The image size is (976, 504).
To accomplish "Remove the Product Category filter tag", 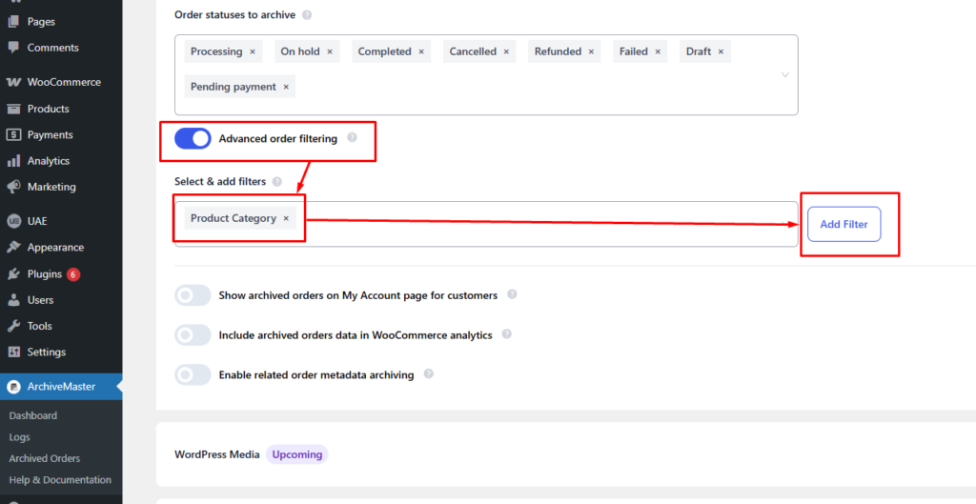I will [286, 218].
